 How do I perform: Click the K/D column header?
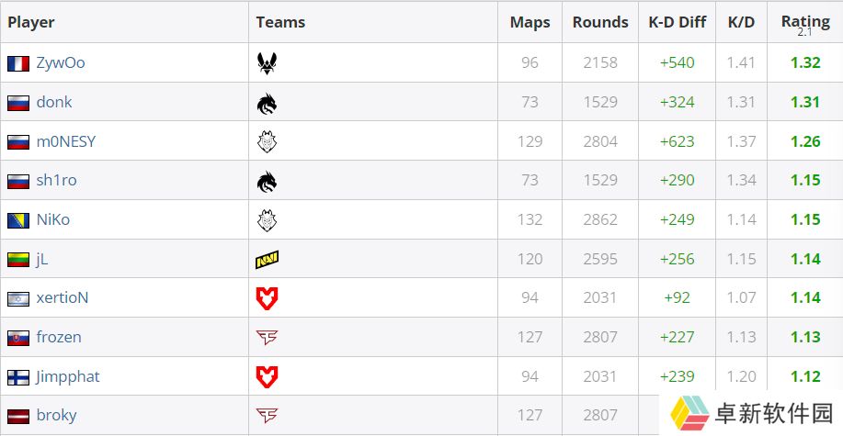coord(741,23)
